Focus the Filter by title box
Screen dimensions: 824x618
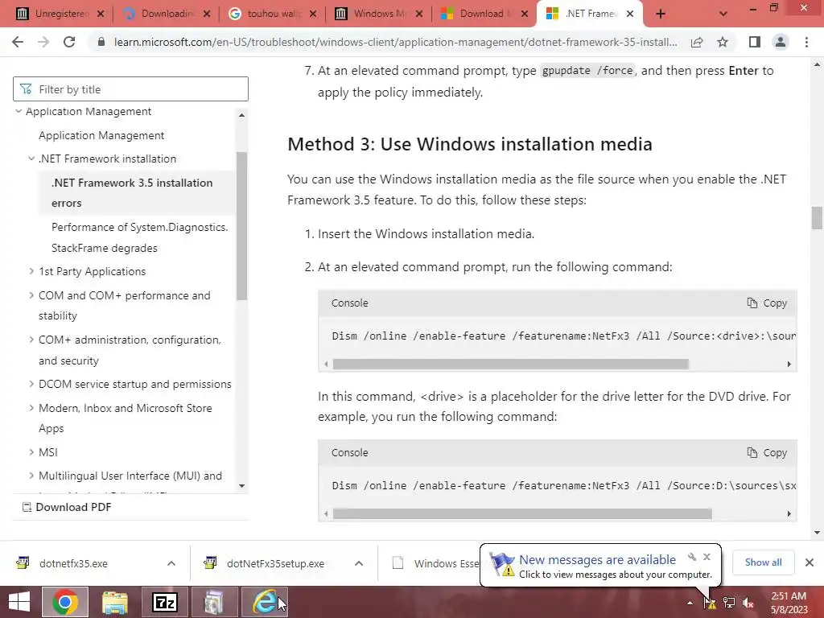click(x=130, y=89)
